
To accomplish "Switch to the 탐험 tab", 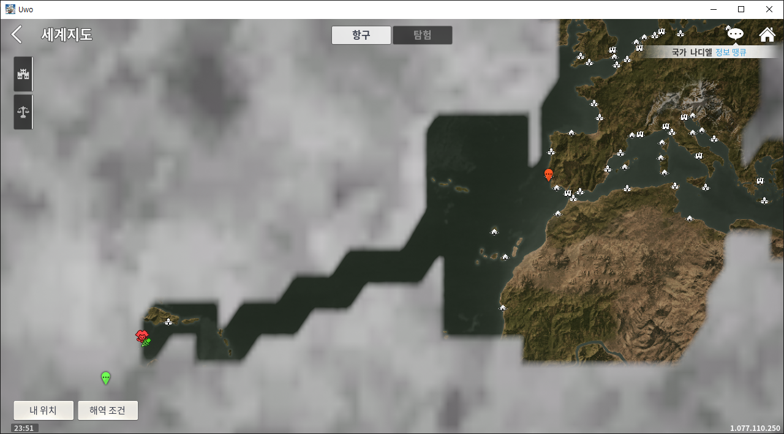I will coord(423,36).
